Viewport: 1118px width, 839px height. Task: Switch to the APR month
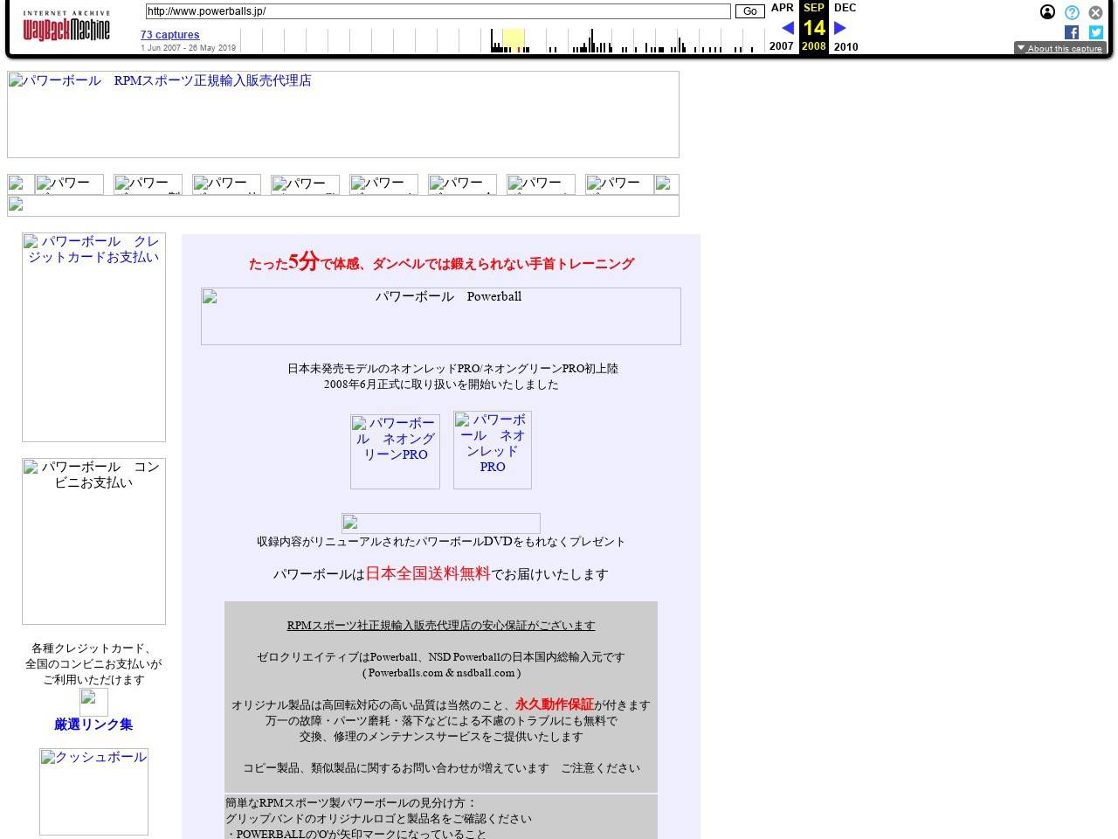[x=782, y=8]
